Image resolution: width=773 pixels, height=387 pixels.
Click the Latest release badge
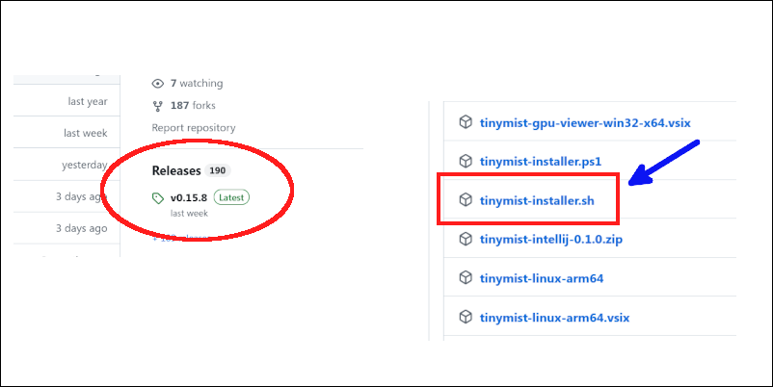point(231,197)
